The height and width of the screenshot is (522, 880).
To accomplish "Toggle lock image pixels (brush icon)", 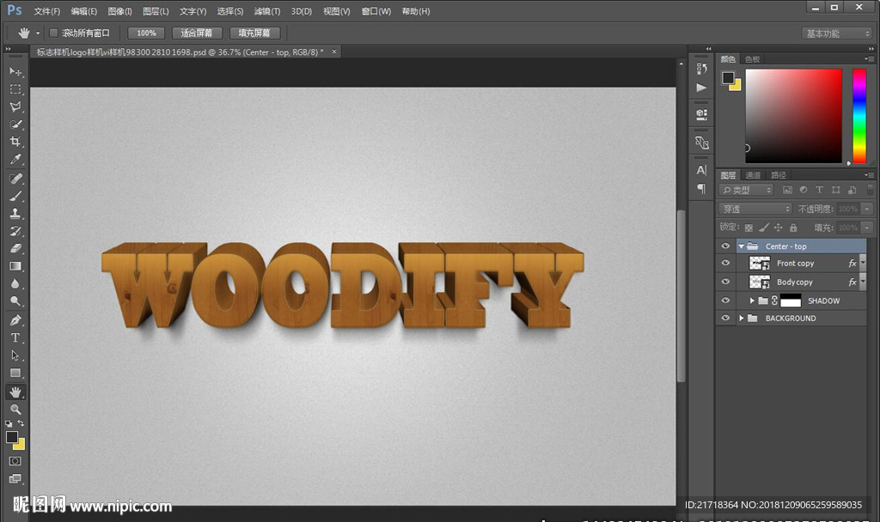I will (763, 228).
